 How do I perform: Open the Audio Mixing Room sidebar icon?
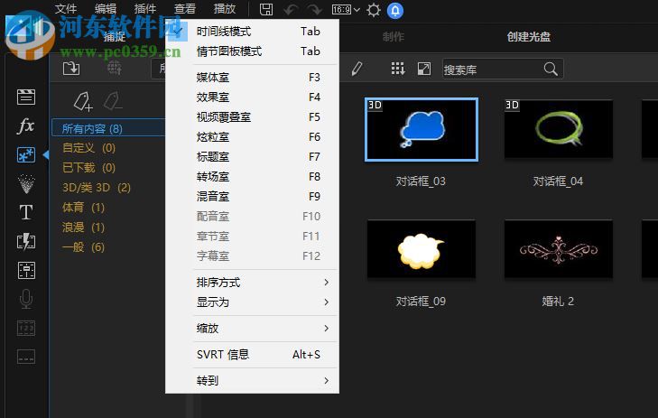(26, 270)
